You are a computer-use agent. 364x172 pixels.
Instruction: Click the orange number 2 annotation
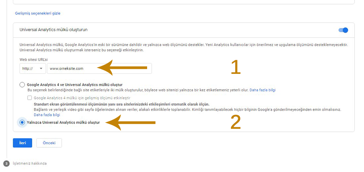pyautogui.click(x=235, y=122)
